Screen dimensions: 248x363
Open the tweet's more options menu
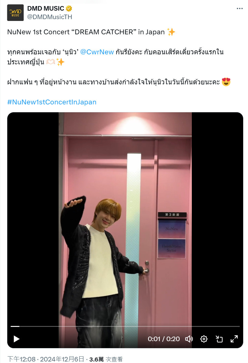point(240,8)
